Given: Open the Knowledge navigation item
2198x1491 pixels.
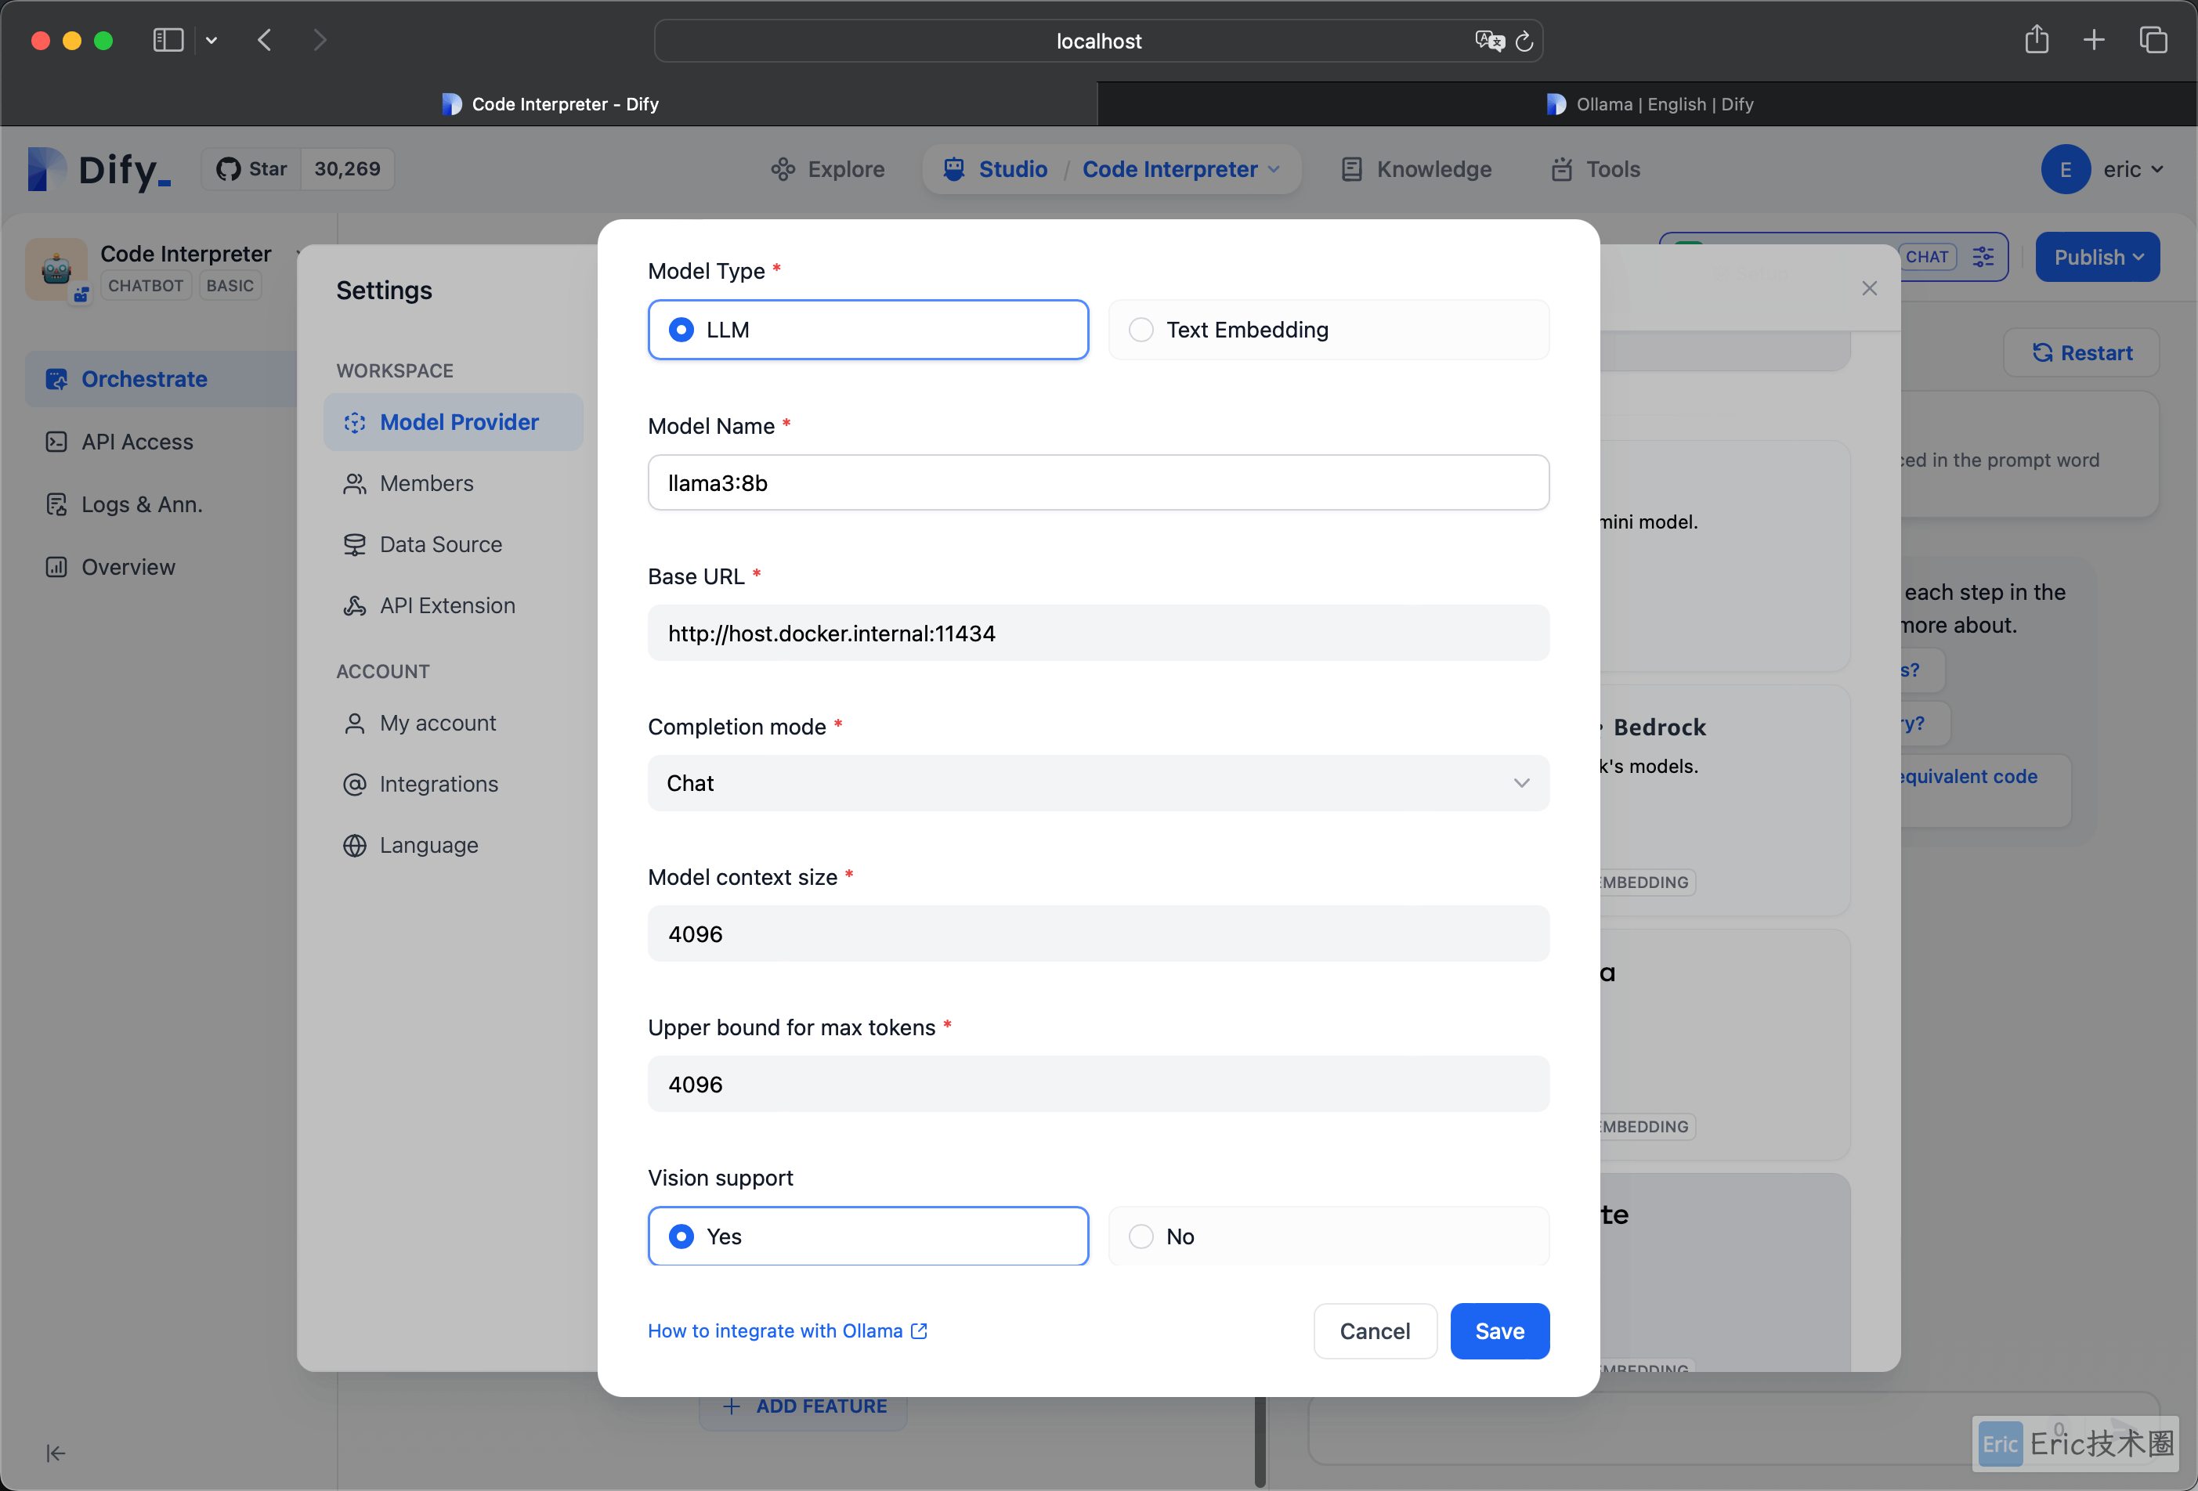Looking at the screenshot, I should click(x=1415, y=169).
